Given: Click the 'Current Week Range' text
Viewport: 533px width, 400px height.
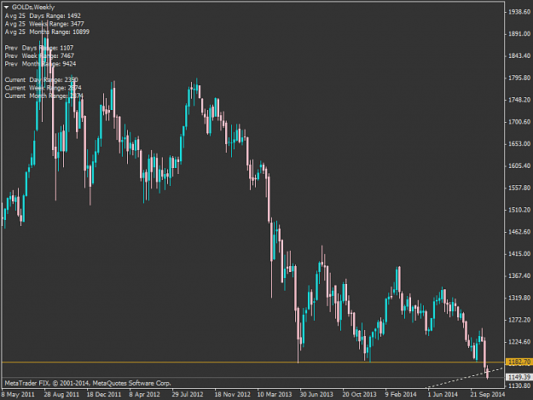Looking at the screenshot, I should coord(43,88).
